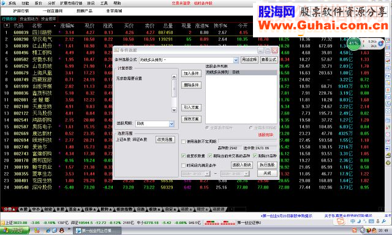Click the 上证 index icon in status bar

2,223
